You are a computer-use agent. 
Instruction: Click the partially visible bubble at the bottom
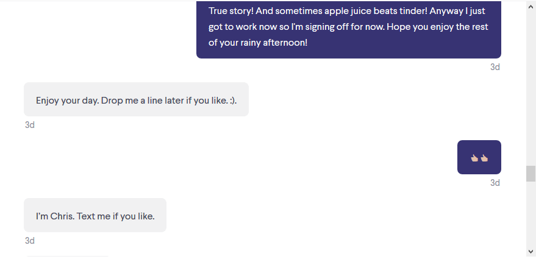(x=67, y=257)
